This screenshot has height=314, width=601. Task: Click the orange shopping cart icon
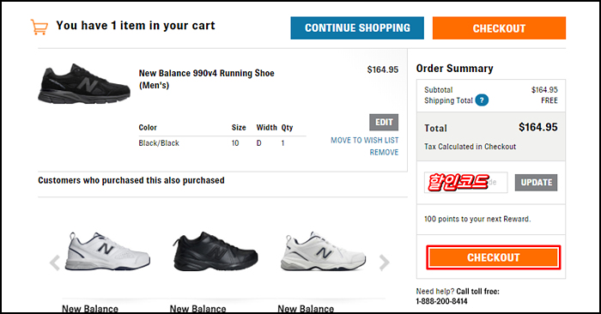(x=39, y=27)
